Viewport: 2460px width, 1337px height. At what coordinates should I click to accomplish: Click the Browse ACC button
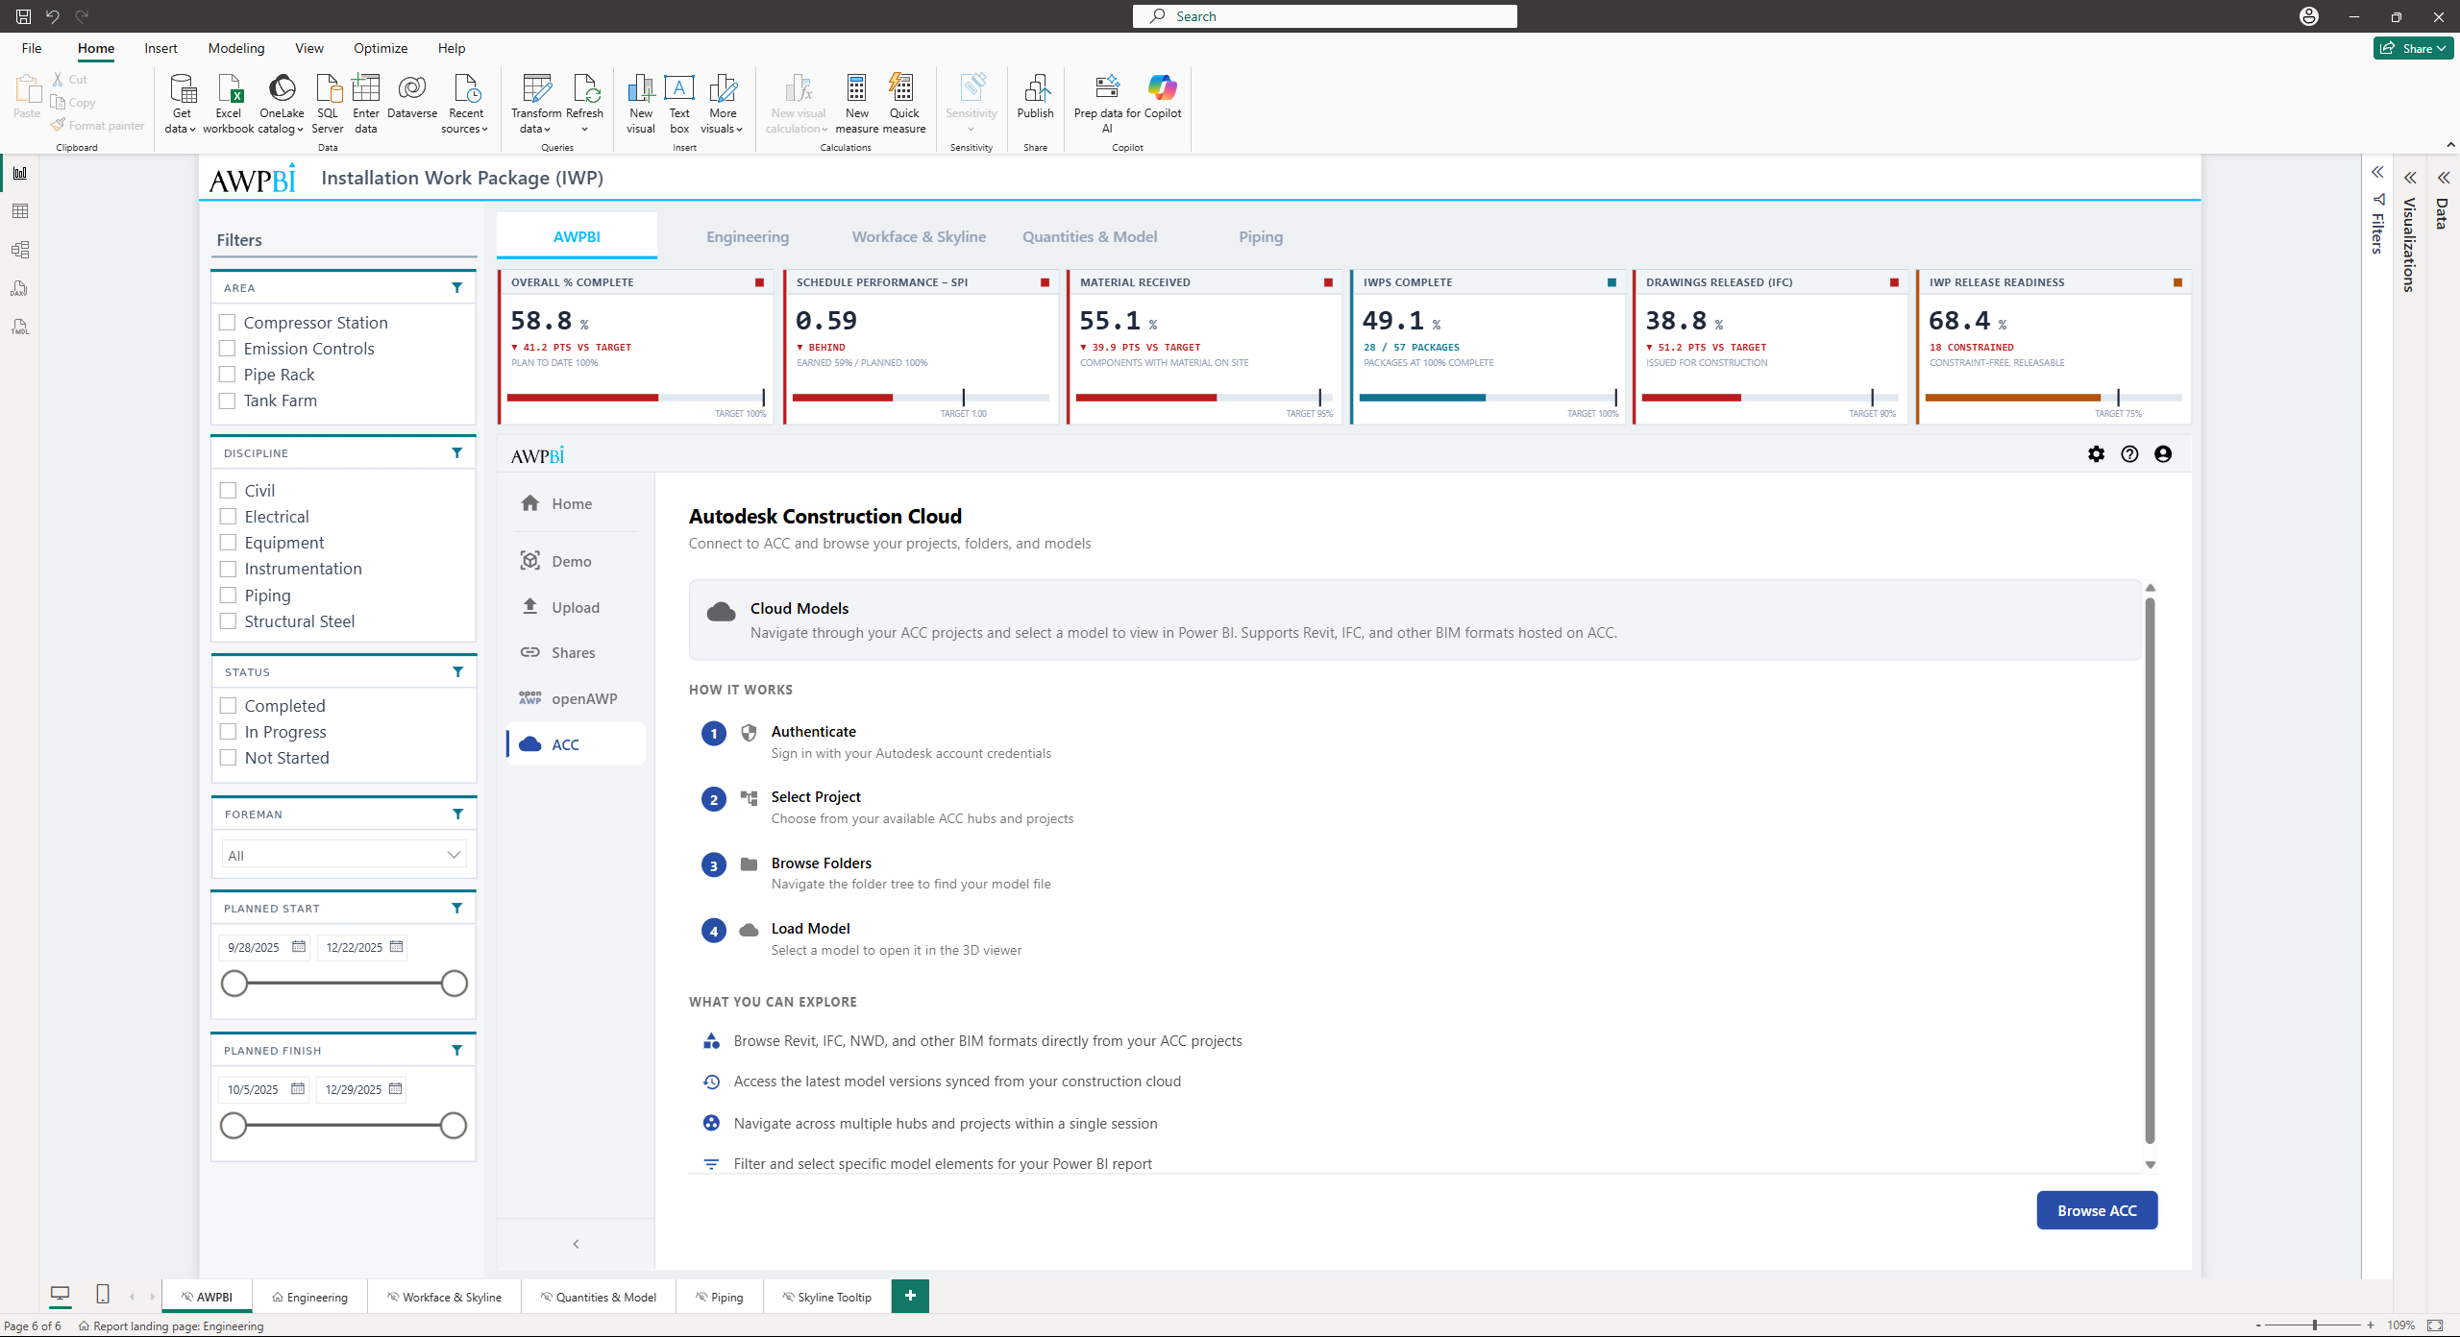2097,1211
